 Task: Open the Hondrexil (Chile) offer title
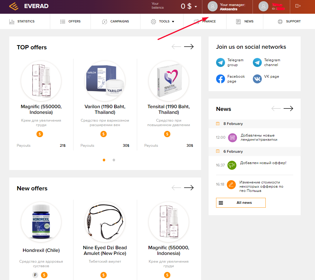pos(41,250)
